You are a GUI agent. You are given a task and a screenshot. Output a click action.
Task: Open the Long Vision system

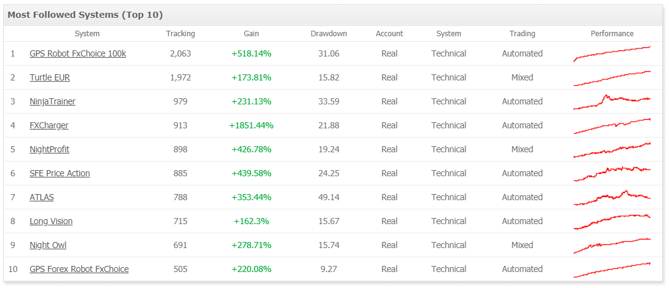tap(51, 221)
